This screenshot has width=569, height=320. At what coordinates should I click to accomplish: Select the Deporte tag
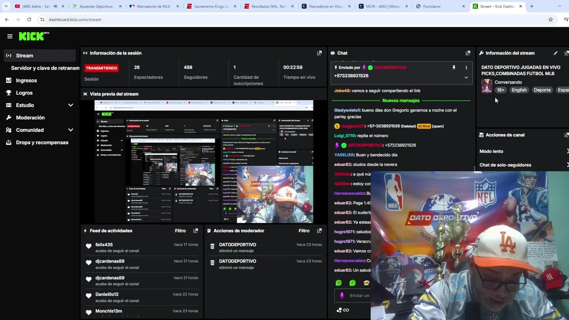(542, 90)
